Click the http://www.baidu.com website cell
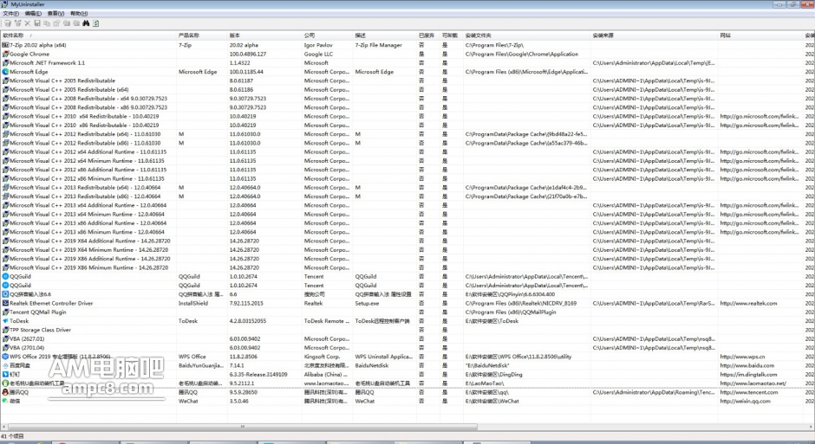Image resolution: width=815 pixels, height=444 pixels. pyautogui.click(x=747, y=365)
